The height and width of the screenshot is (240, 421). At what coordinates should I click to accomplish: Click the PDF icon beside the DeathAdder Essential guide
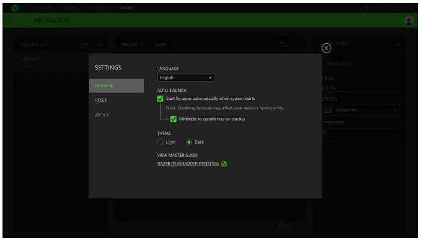point(224,164)
